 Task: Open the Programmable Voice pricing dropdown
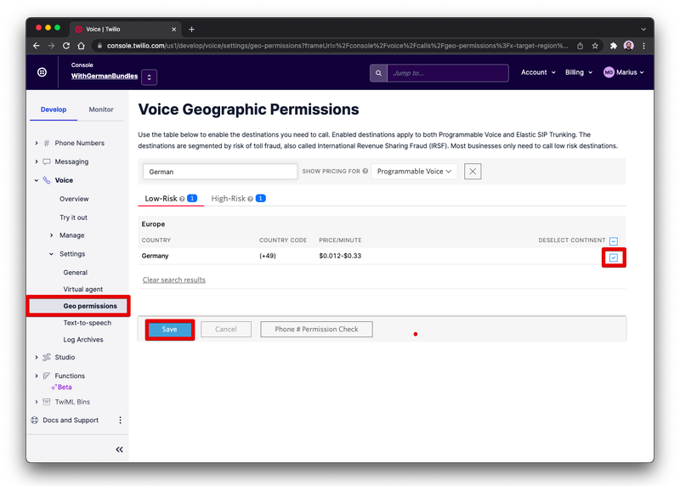[x=414, y=172]
